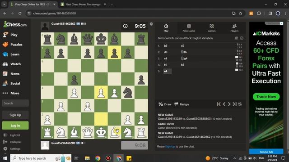Image resolution: width=289 pixels, height=162 pixels.
Task: Select move h5 in move list
Action: pos(182,65)
